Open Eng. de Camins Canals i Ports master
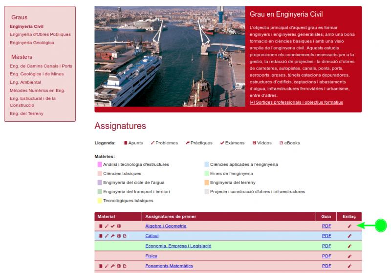This screenshot has height=273, width=391. [41, 66]
